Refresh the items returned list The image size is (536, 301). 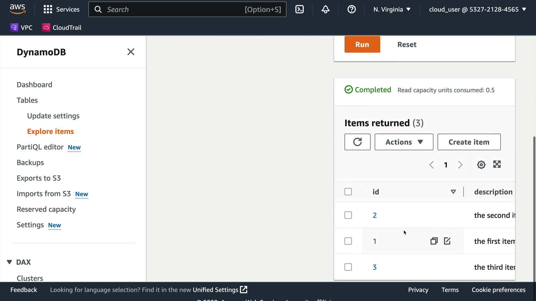(x=357, y=142)
